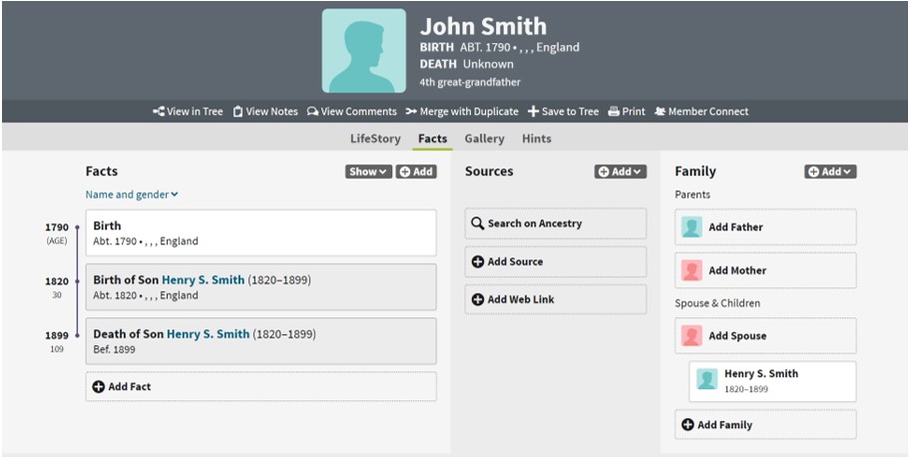This screenshot has height=459, width=912.
Task: Click the Save to Tree option
Action: [x=534, y=112]
